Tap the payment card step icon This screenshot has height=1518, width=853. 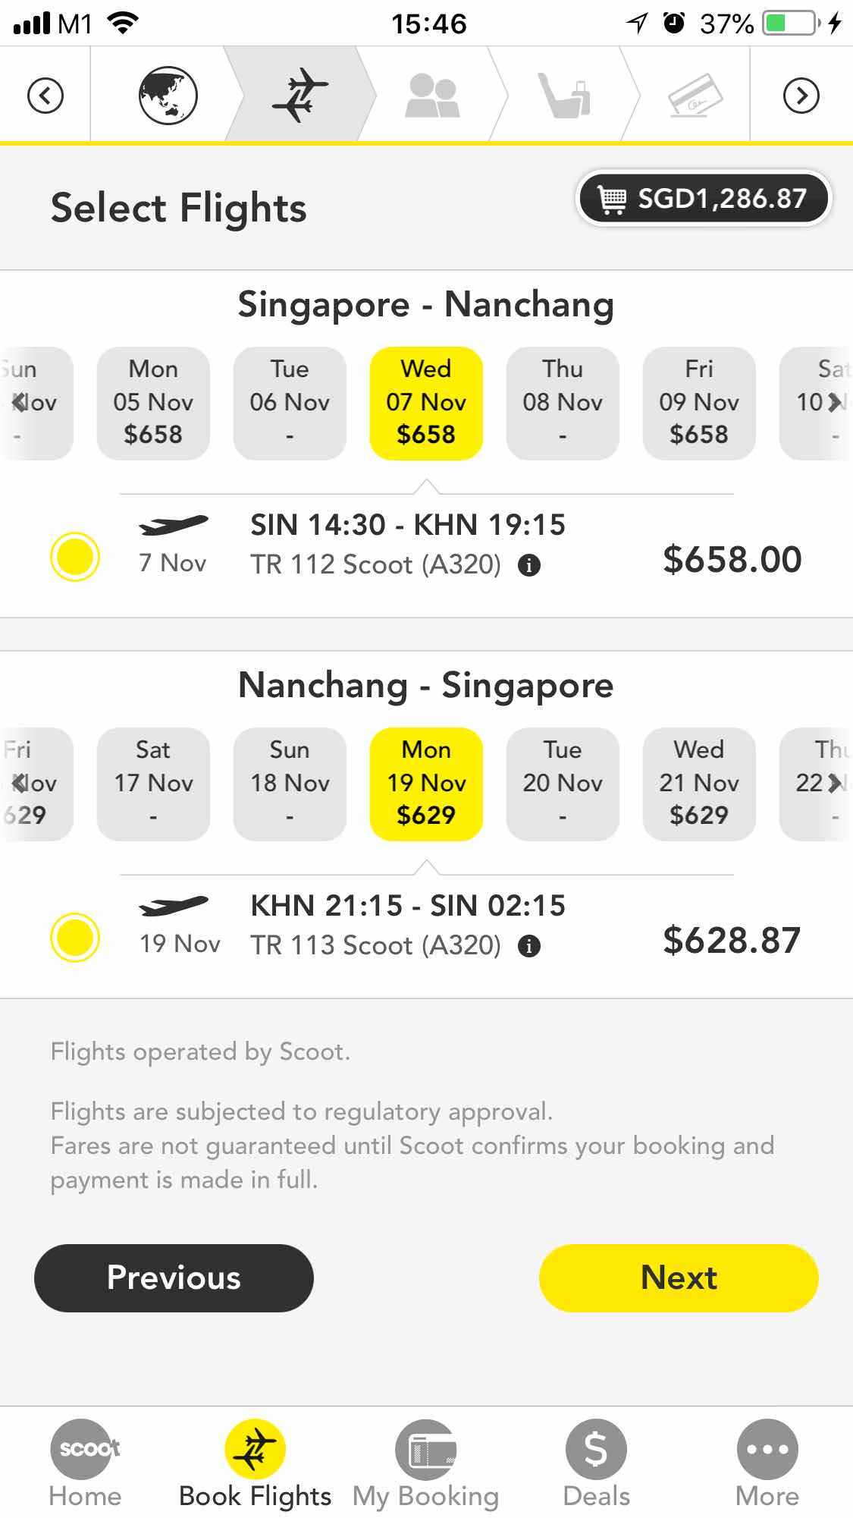click(x=695, y=96)
